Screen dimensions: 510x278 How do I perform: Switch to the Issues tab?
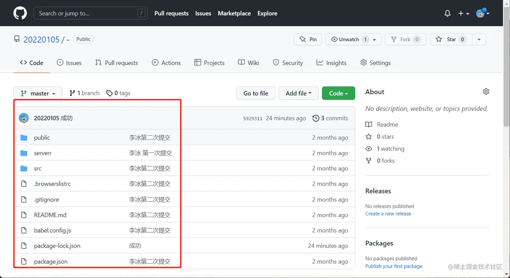(x=69, y=63)
